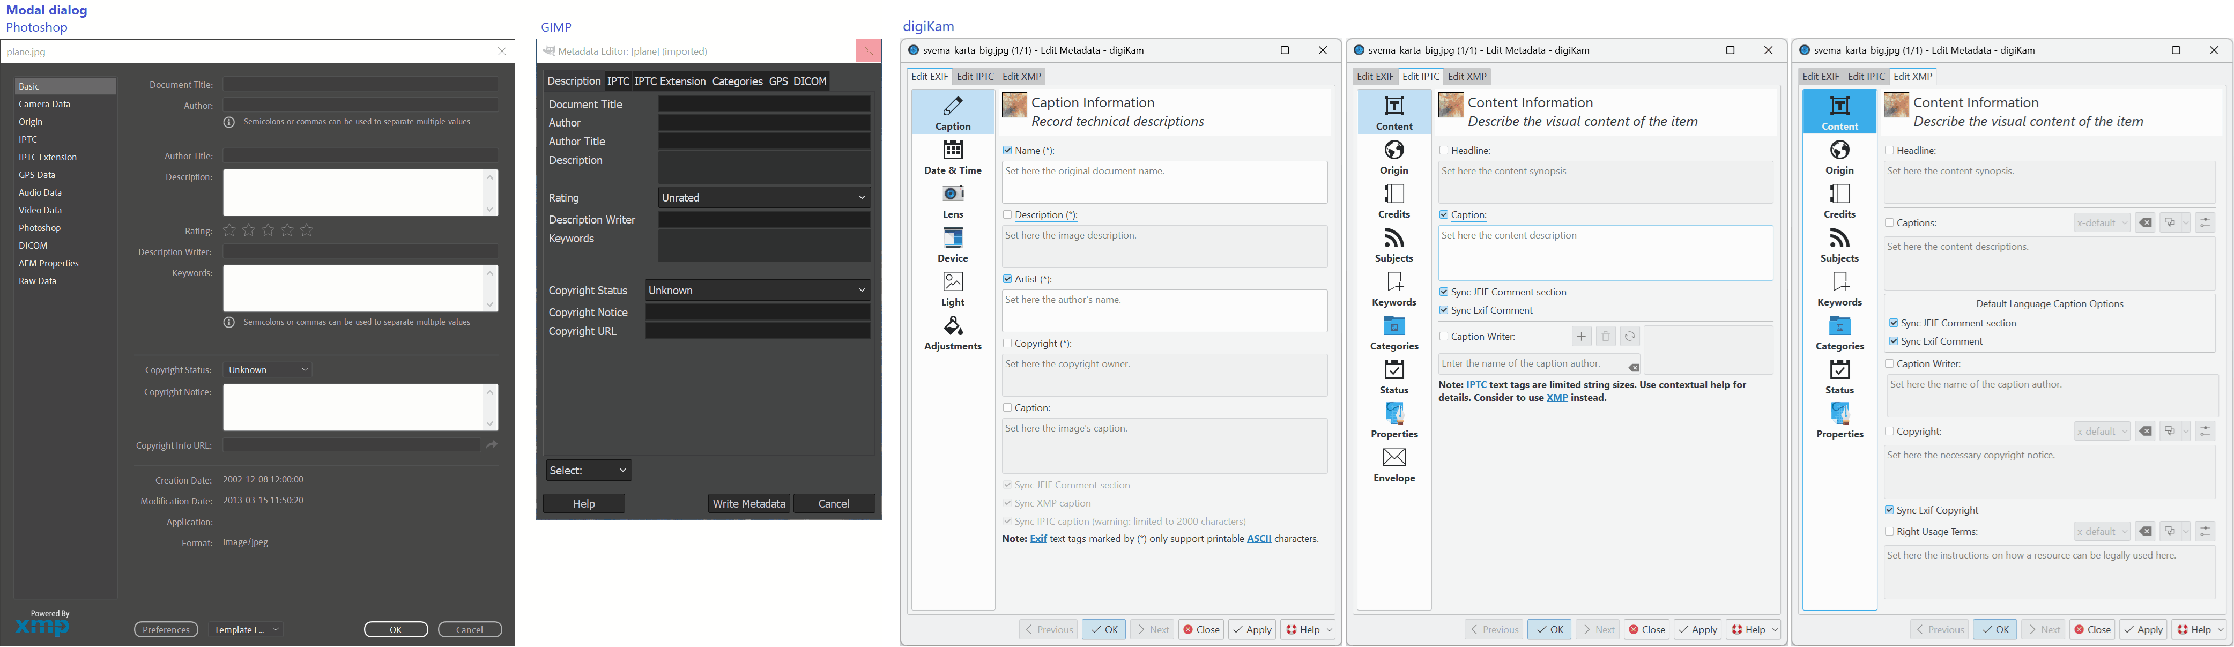Viewport: 2234px width, 647px height.
Task: Open the GIMP Select: dropdown
Action: pos(589,470)
